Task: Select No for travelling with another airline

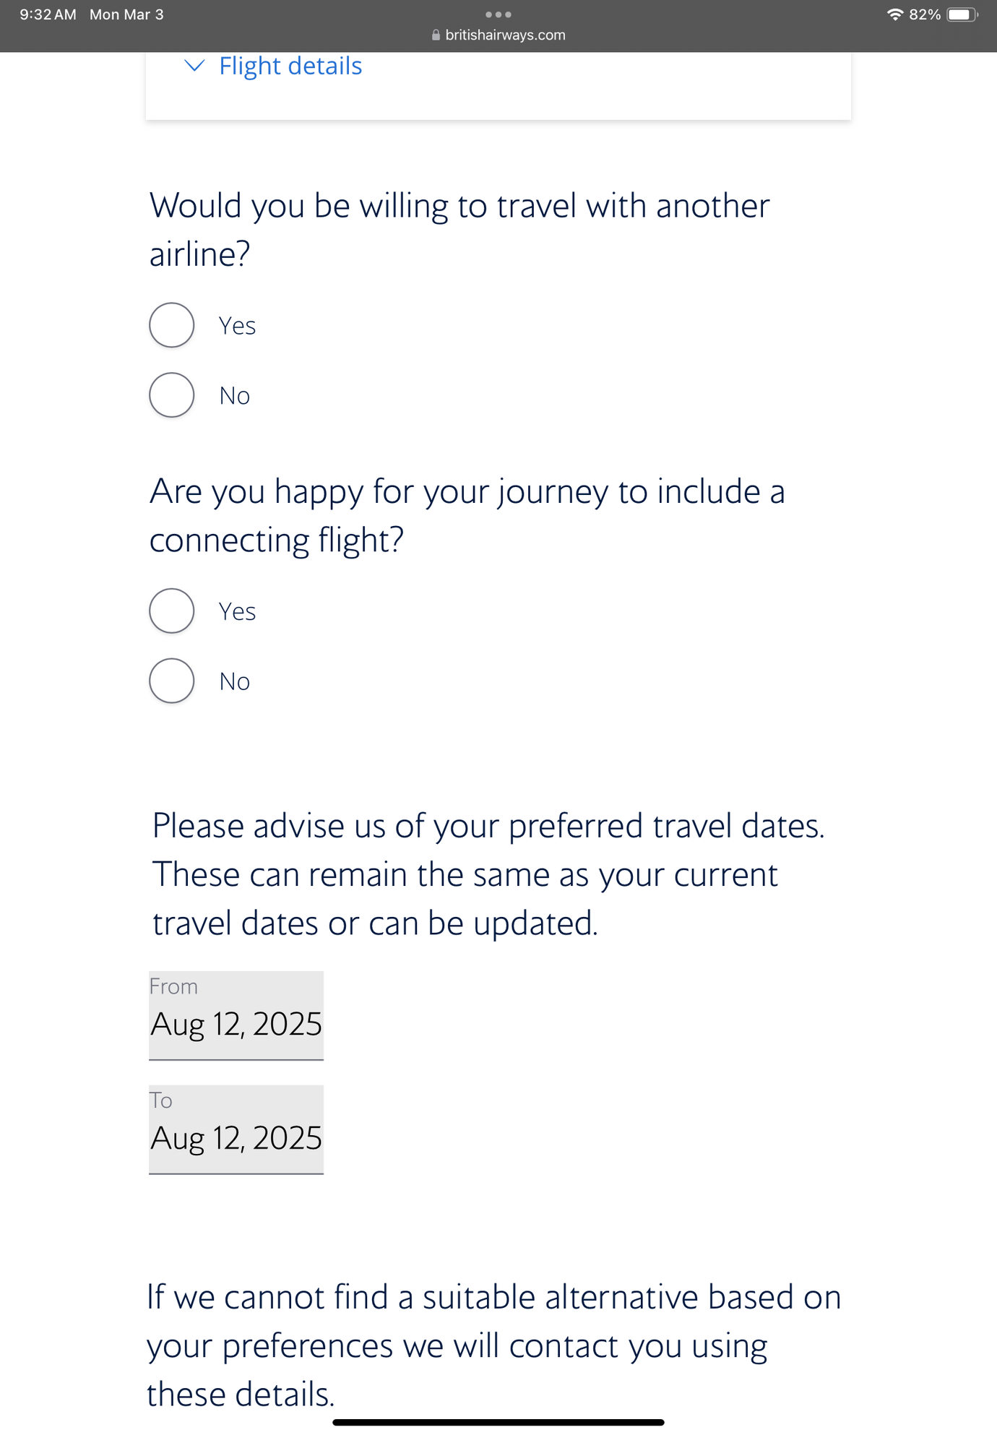Action: pos(172,395)
